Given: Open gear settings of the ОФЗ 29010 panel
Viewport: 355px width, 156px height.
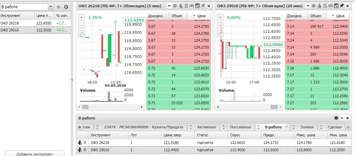Looking at the screenshot, I should click(314, 6).
